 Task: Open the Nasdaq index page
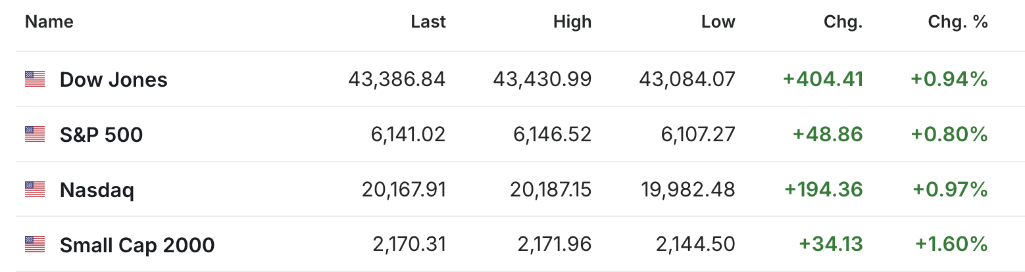click(x=97, y=191)
